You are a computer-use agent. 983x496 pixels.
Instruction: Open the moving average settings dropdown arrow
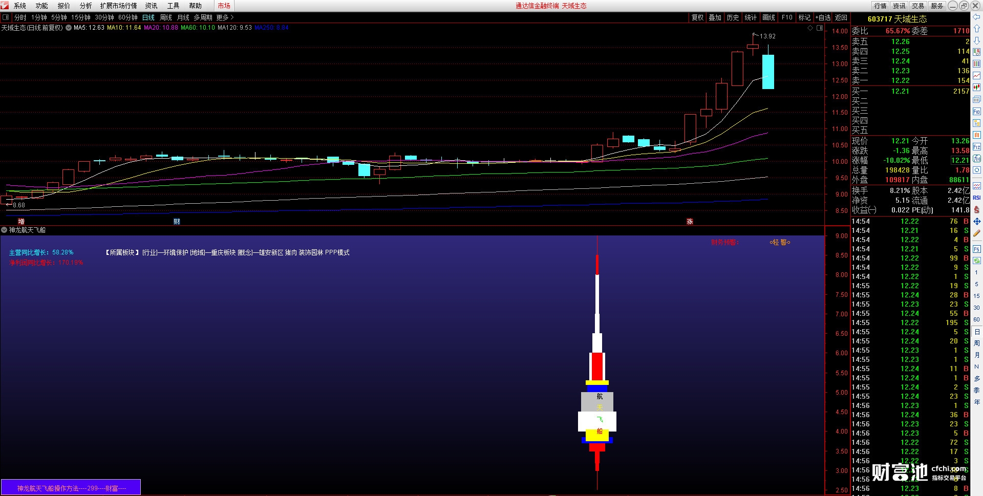pos(69,28)
